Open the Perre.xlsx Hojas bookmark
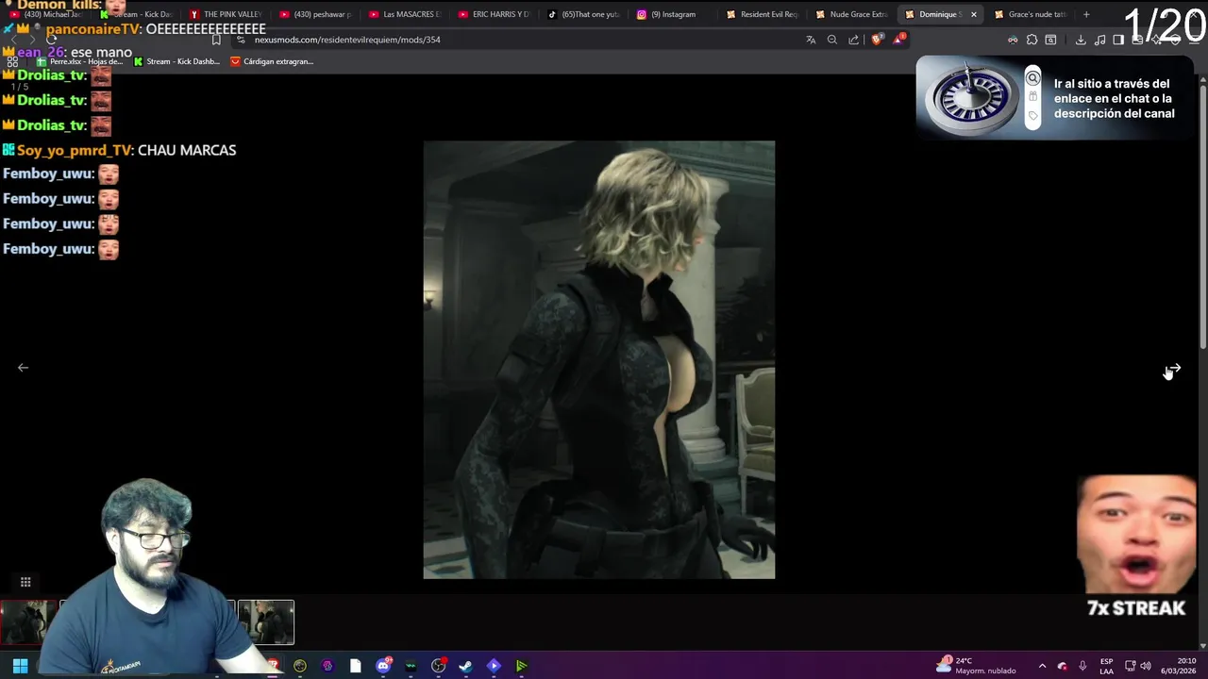Screen dimensions: 1208x679 coord(80,61)
